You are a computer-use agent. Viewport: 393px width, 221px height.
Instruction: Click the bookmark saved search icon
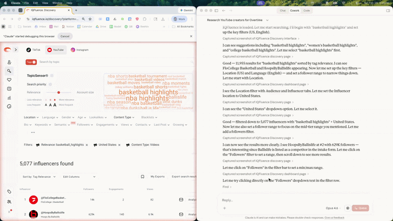pyautogui.click(x=142, y=177)
